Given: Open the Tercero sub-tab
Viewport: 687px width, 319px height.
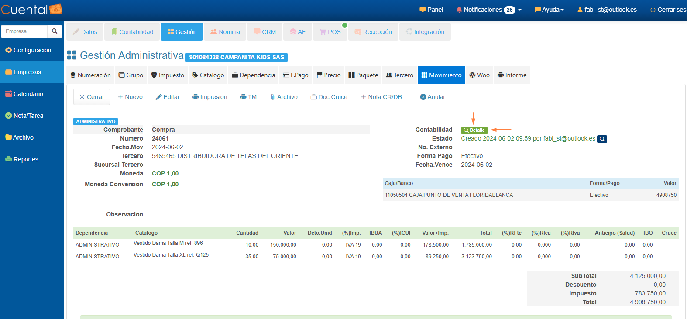Looking at the screenshot, I should coord(399,75).
